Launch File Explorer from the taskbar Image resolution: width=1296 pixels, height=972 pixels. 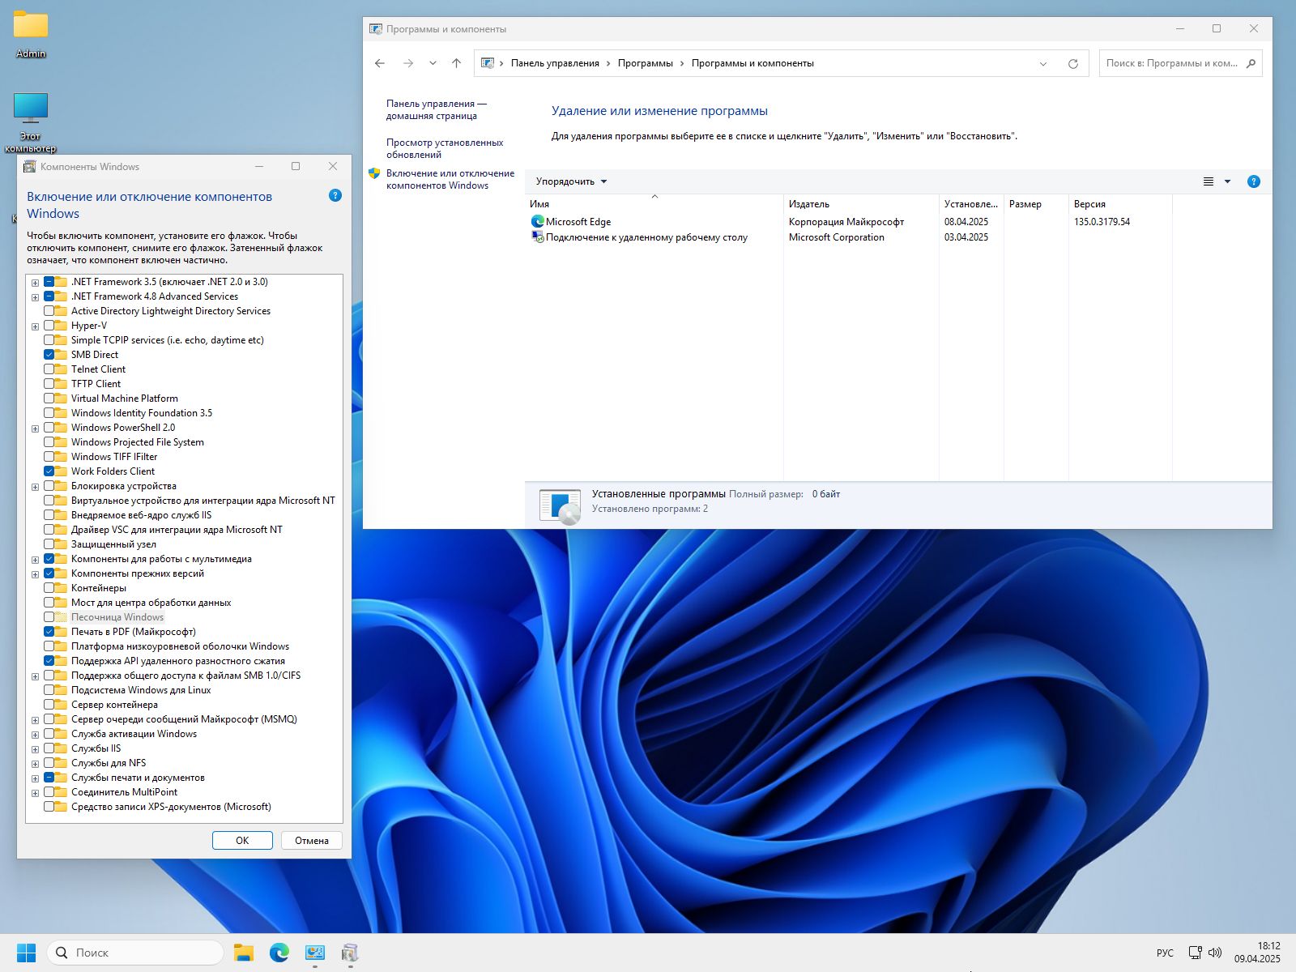pos(244,953)
